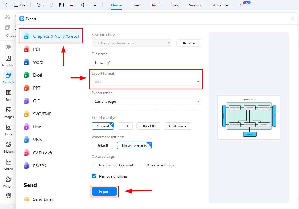Open the Save directory dropdown
Viewport: 299px width, 209px height.
(x=169, y=43)
